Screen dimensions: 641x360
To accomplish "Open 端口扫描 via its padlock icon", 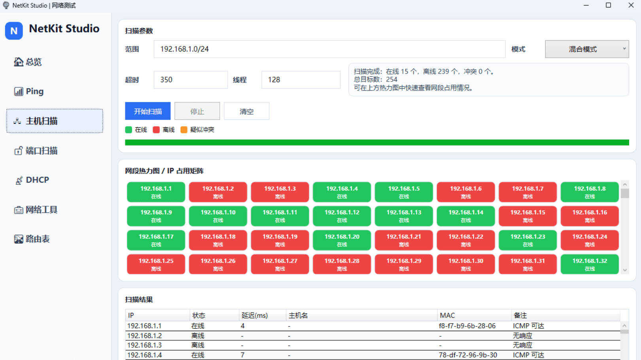I will [x=18, y=151].
